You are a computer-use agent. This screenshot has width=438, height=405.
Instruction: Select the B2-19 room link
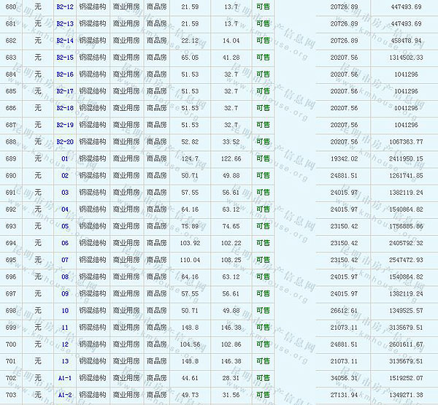coord(65,125)
